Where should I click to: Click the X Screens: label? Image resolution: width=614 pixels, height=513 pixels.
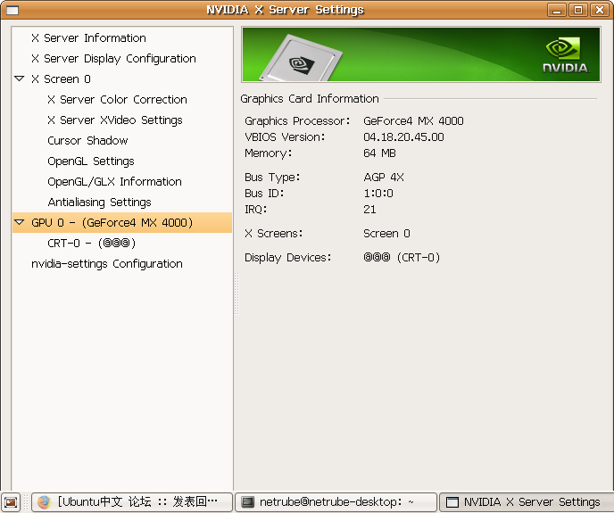pos(274,234)
